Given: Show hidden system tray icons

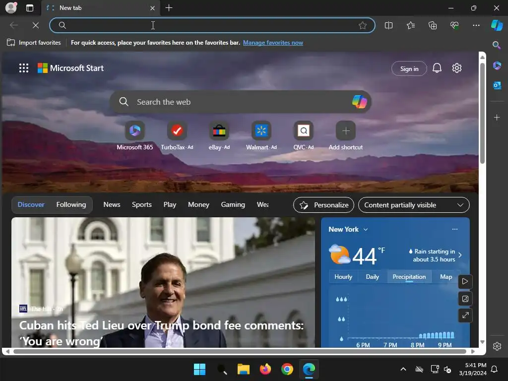Looking at the screenshot, I should click(403, 369).
